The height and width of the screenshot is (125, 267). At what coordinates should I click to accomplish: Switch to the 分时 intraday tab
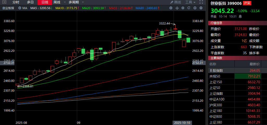[16, 2]
